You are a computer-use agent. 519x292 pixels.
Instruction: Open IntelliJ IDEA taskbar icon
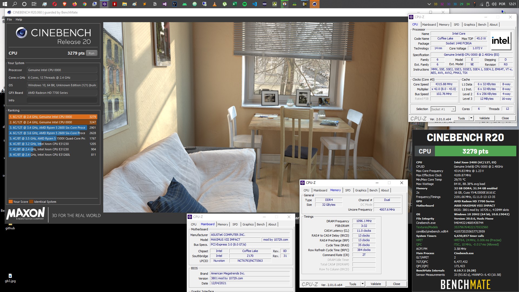(175, 4)
